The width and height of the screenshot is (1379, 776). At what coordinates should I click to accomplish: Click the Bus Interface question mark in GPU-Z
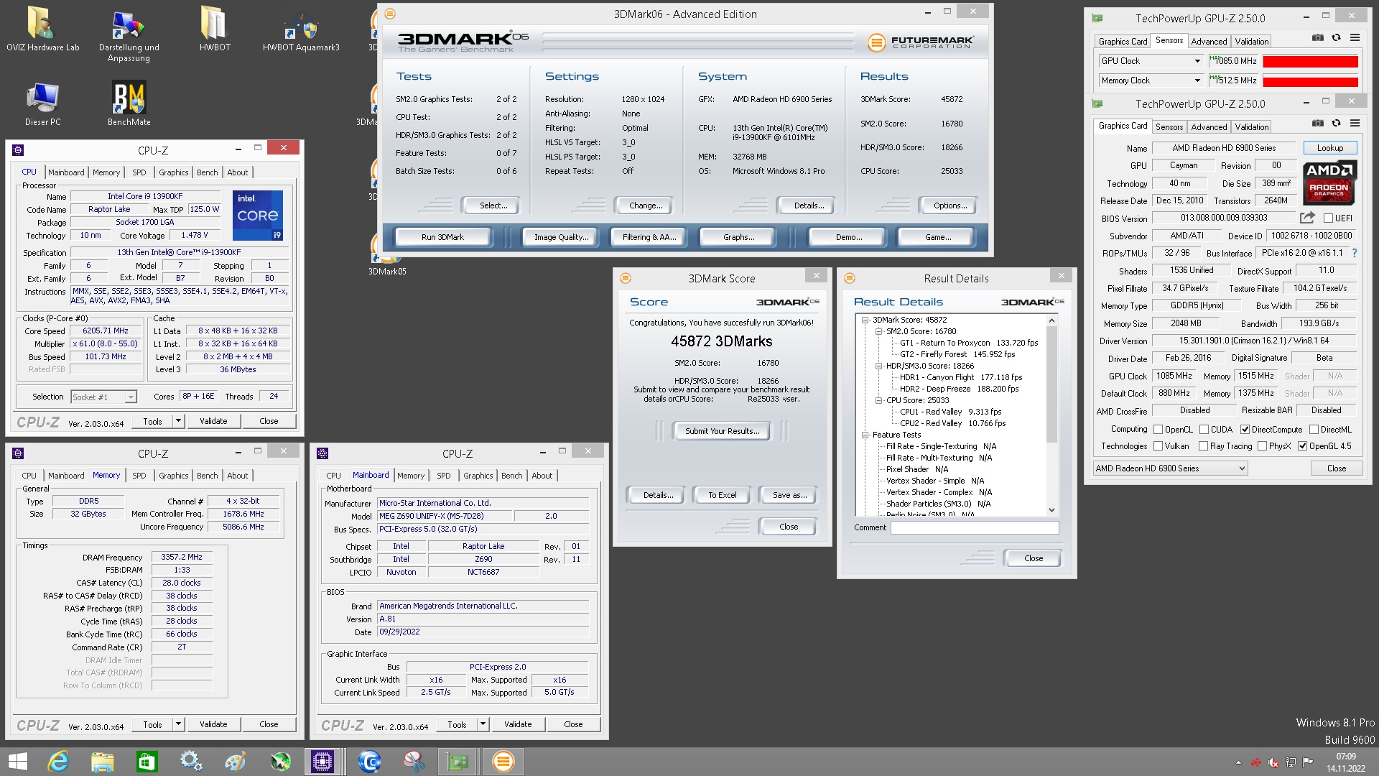coord(1355,253)
